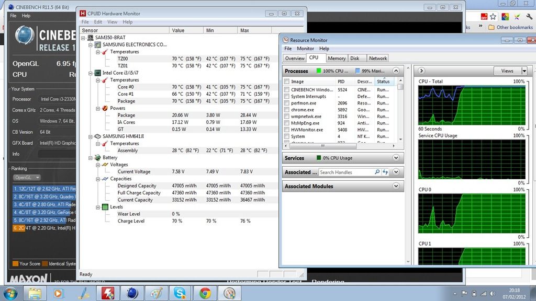536x301 pixels.
Task: Expand the Services section chevron
Action: pos(396,158)
